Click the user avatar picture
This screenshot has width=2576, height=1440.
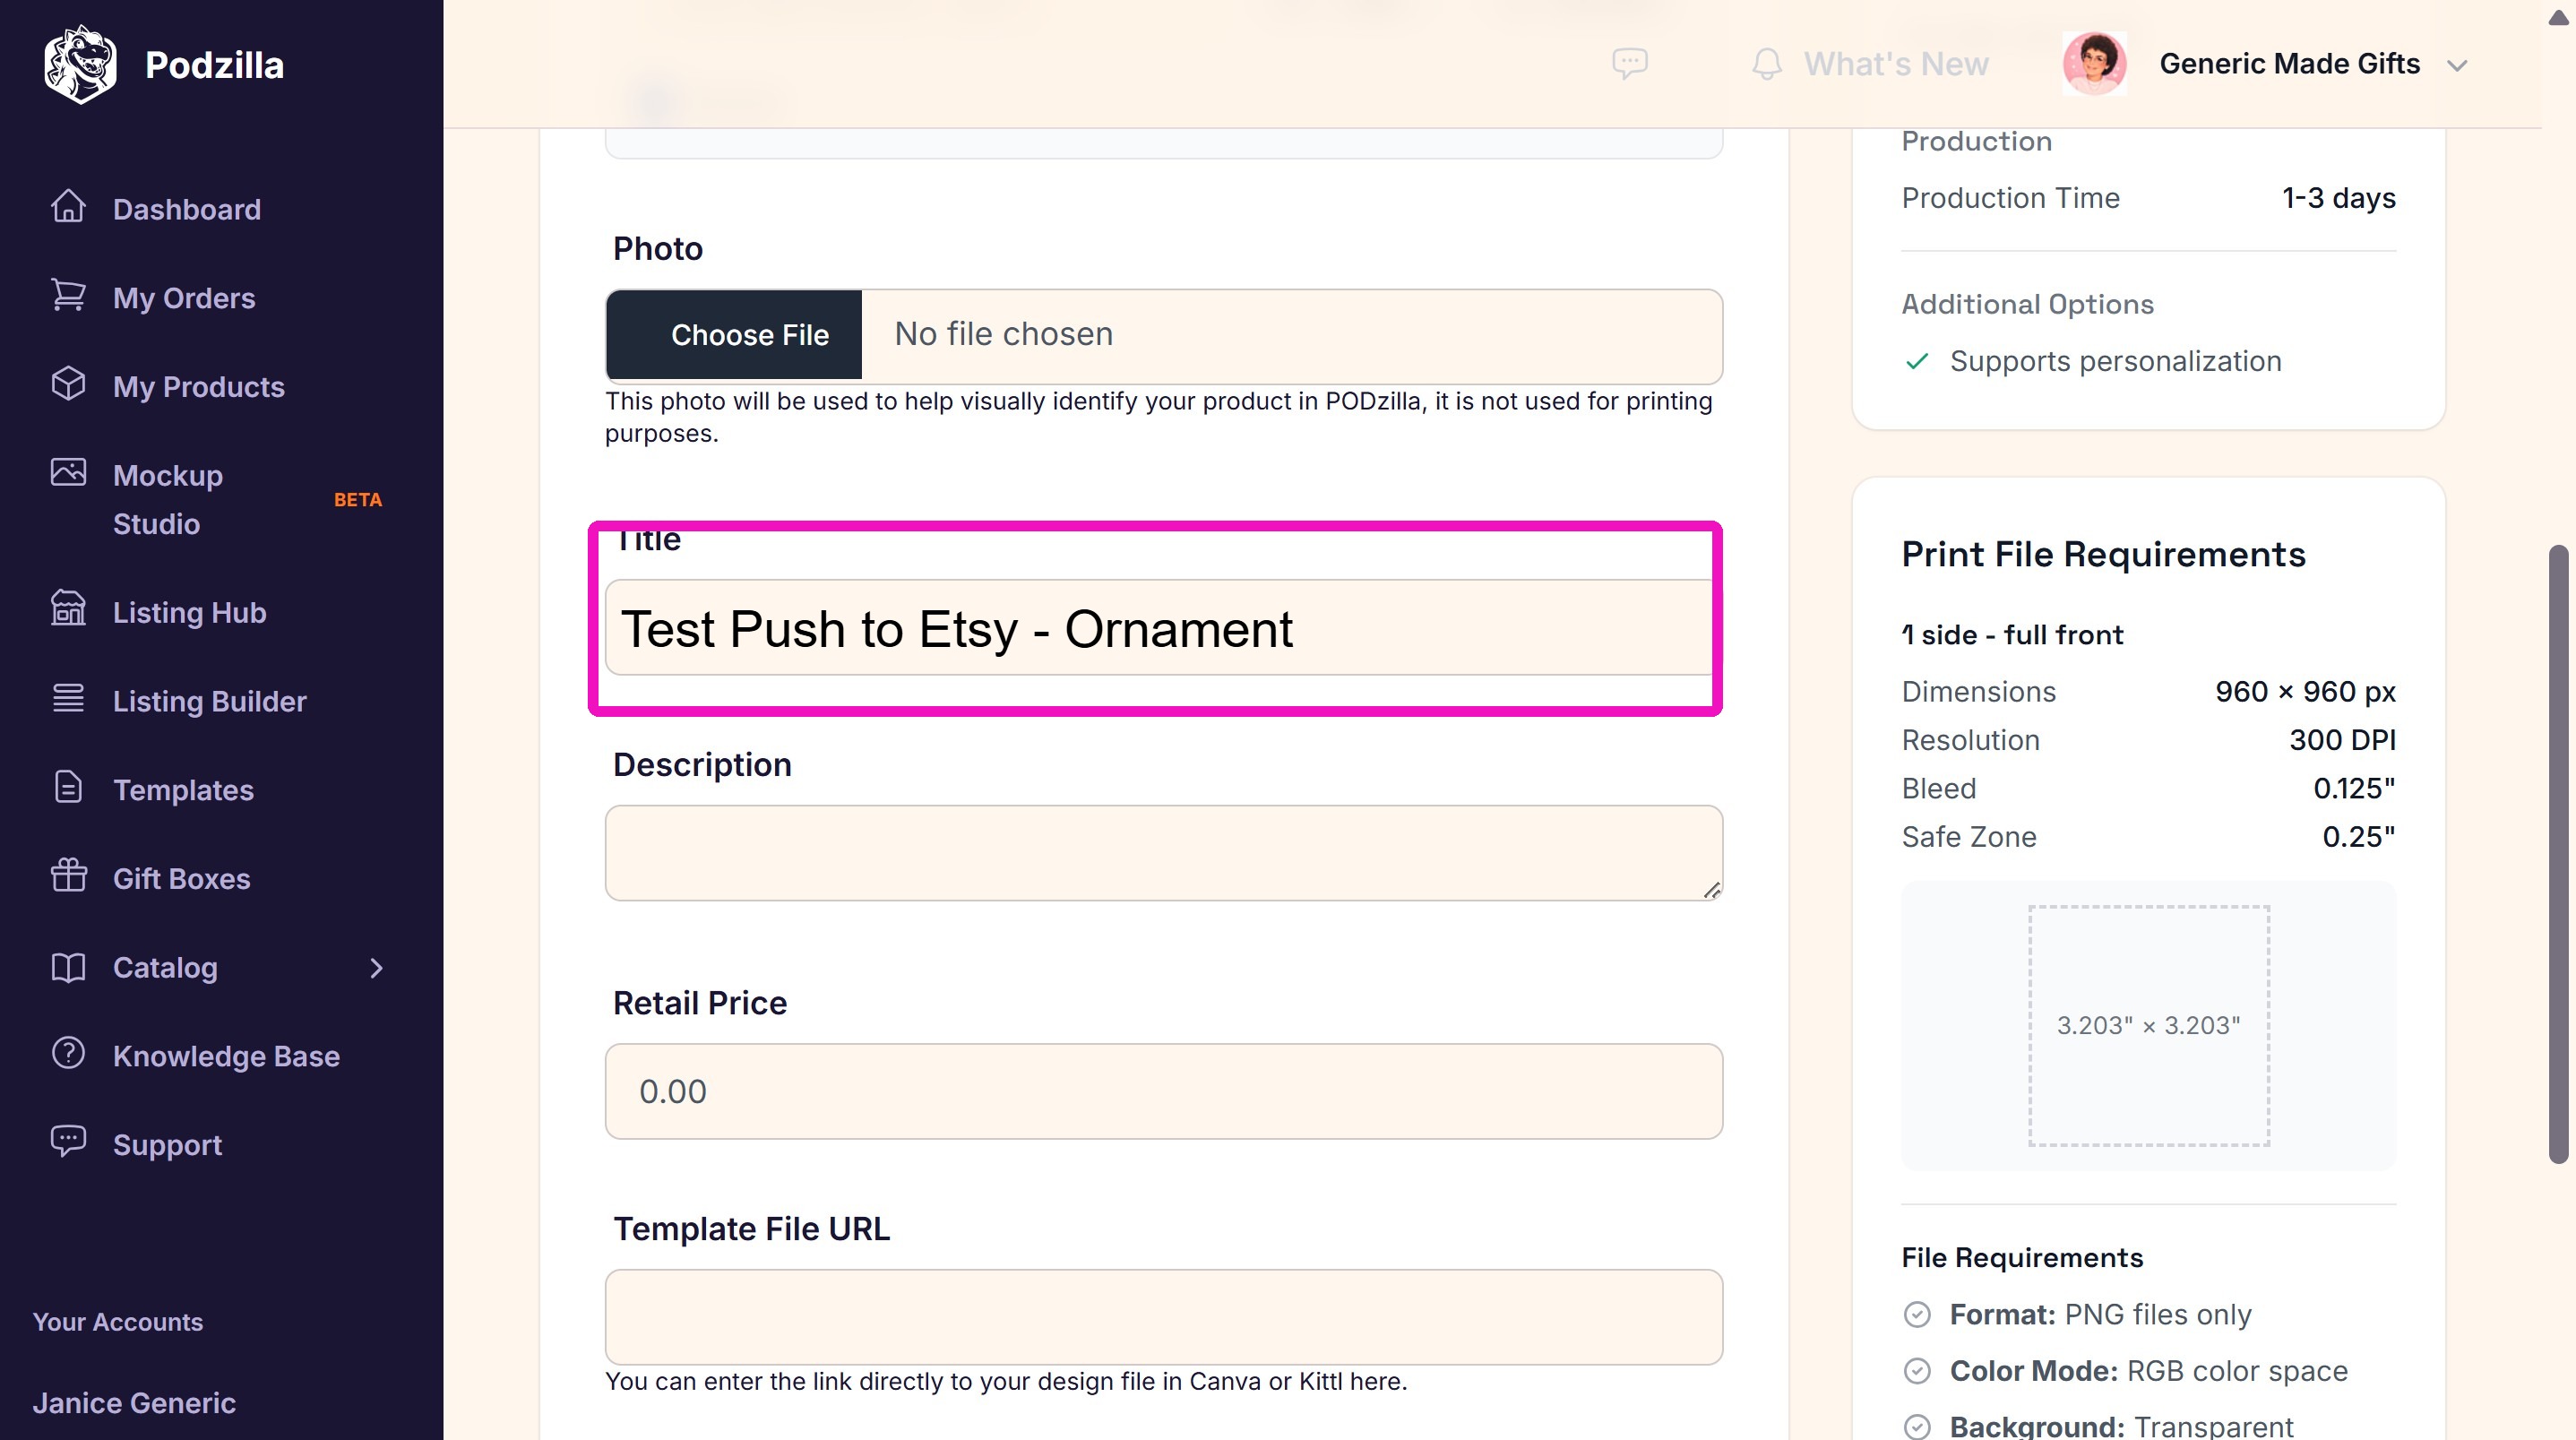coord(2094,63)
